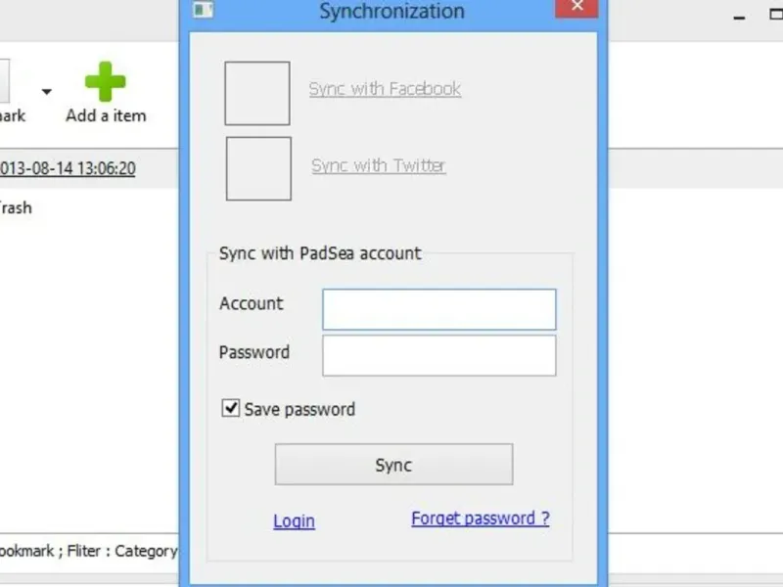
Task: Expand the dropdown arrow beside the bookmark button
Action: pos(46,92)
